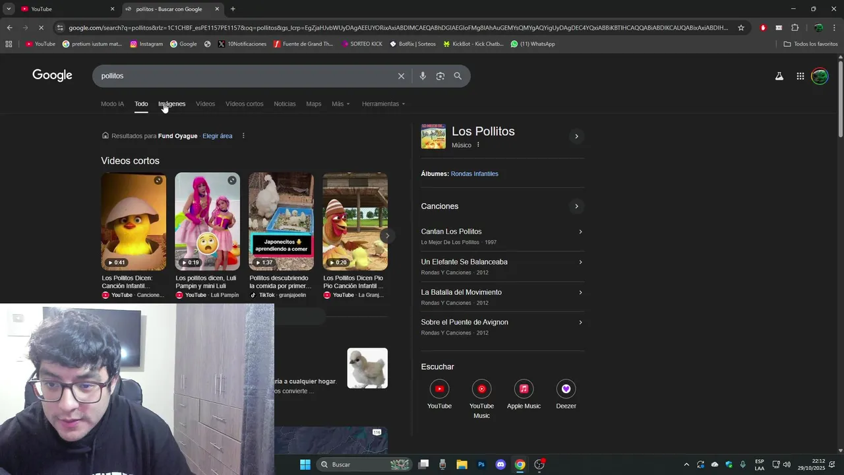This screenshot has height=475, width=844.
Task: Switch to Videos cortos tab
Action: 245,104
